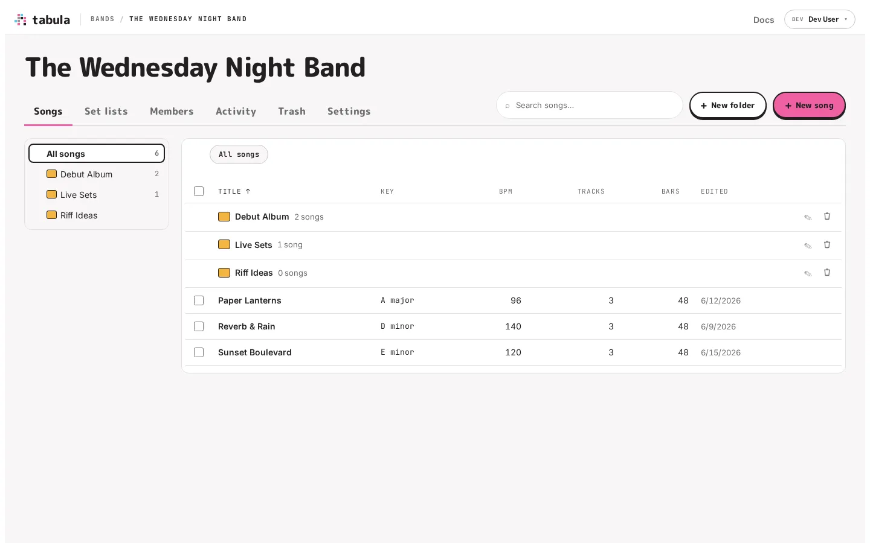This screenshot has height=543, width=870.
Task: Open Riff Ideas in the sidebar
Action: coord(97,215)
